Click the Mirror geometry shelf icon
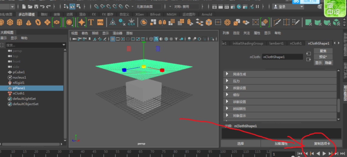 point(162,22)
